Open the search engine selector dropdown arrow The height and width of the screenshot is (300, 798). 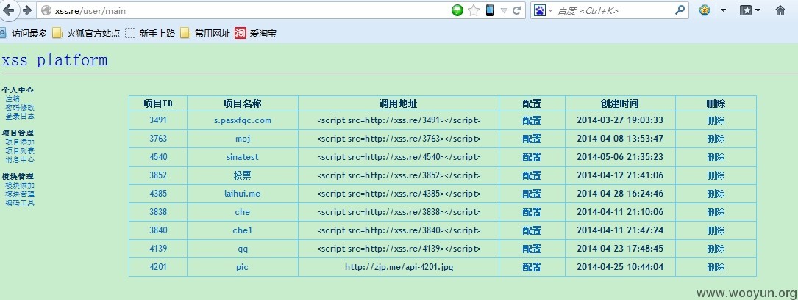(x=550, y=11)
